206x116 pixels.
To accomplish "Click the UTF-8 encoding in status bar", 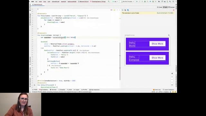I will (160, 92).
